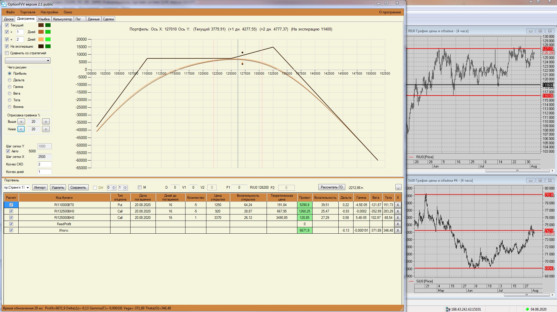Toggle the Текущий curve checkbox

point(7,25)
